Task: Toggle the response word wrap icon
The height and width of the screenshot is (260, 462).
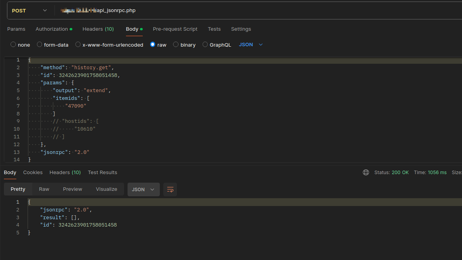Action: coord(170,189)
